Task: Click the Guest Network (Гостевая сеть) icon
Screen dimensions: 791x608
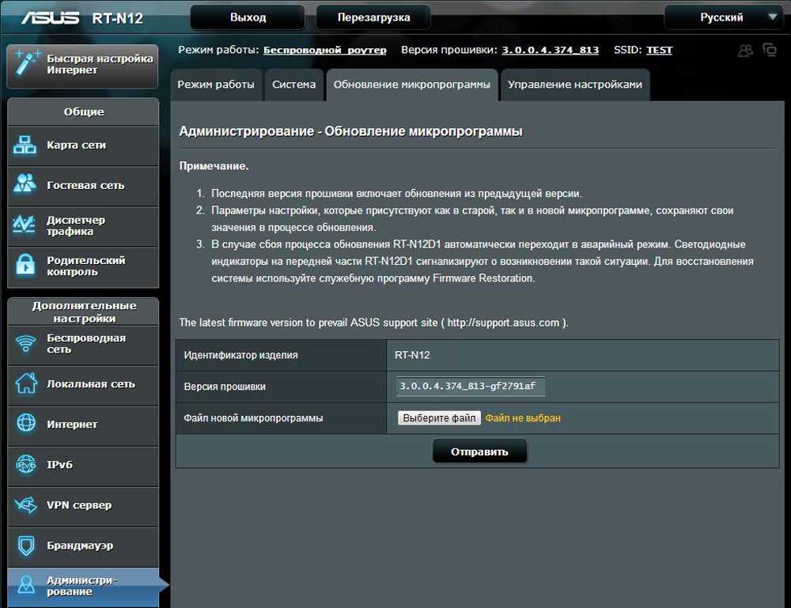Action: (25, 183)
